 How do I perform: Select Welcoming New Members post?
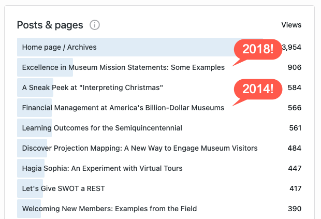[109, 209]
